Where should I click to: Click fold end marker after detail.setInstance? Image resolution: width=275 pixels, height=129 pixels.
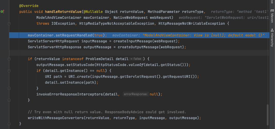[9, 88]
